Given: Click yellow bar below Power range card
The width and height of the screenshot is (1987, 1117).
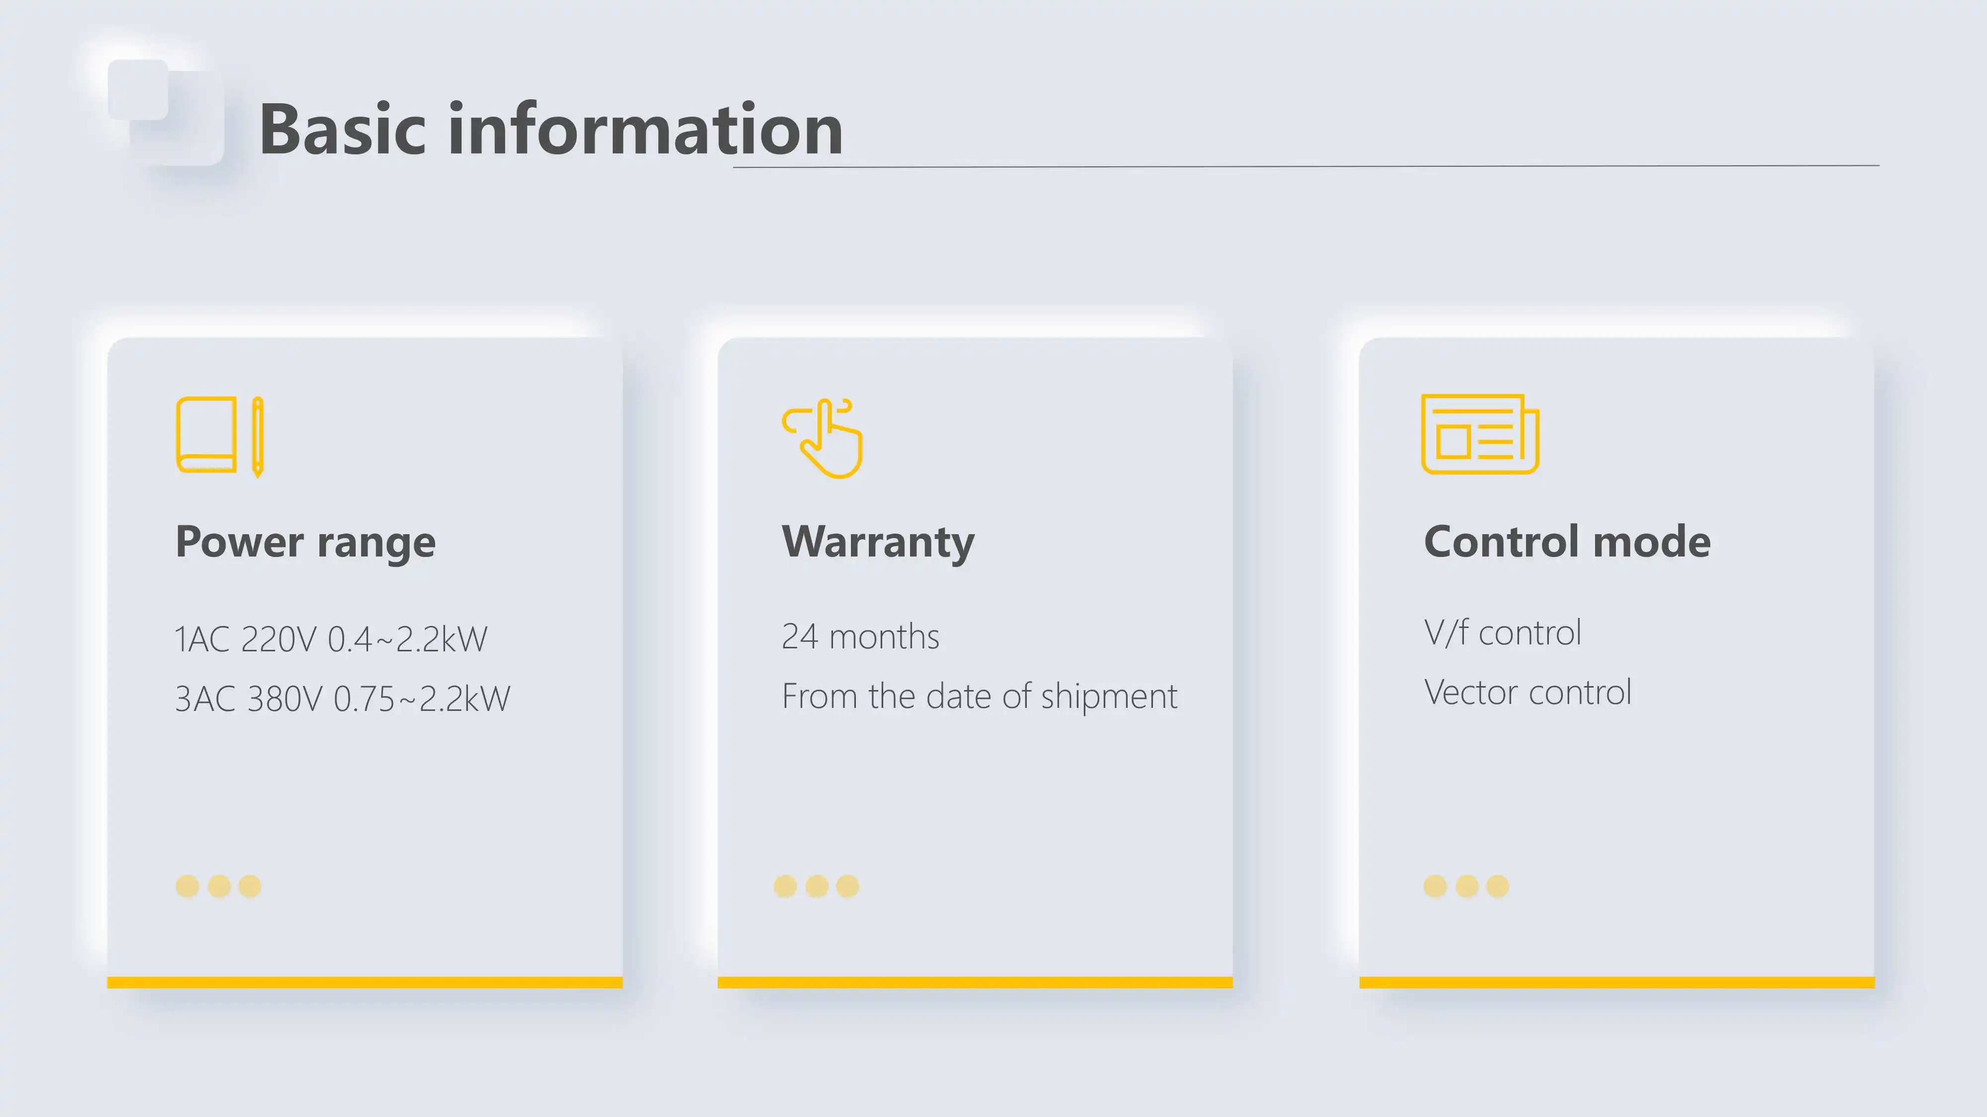Looking at the screenshot, I should tap(365, 982).
